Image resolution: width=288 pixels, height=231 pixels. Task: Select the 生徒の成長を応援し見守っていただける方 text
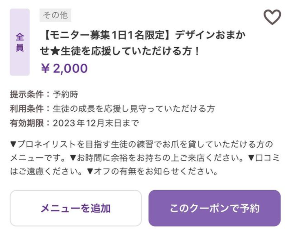click(x=134, y=109)
